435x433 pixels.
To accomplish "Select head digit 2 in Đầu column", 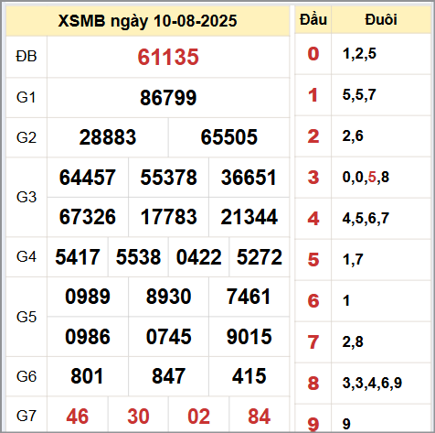I will (313, 136).
